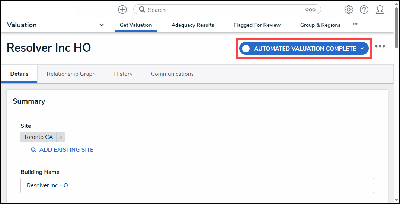Open advanced search options ellipsis in search bar
Screen dimensions: 400x204
pyautogui.click(x=310, y=10)
